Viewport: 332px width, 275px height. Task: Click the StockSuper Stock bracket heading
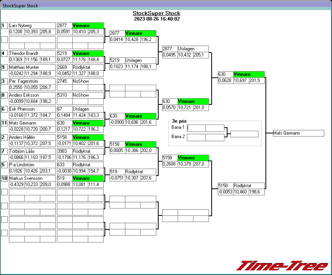(x=156, y=13)
